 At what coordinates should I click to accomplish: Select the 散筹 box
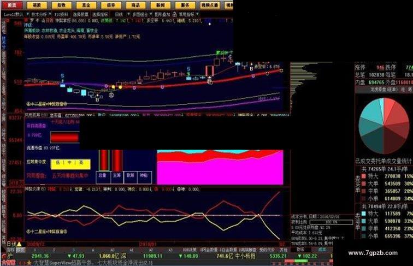131,177
